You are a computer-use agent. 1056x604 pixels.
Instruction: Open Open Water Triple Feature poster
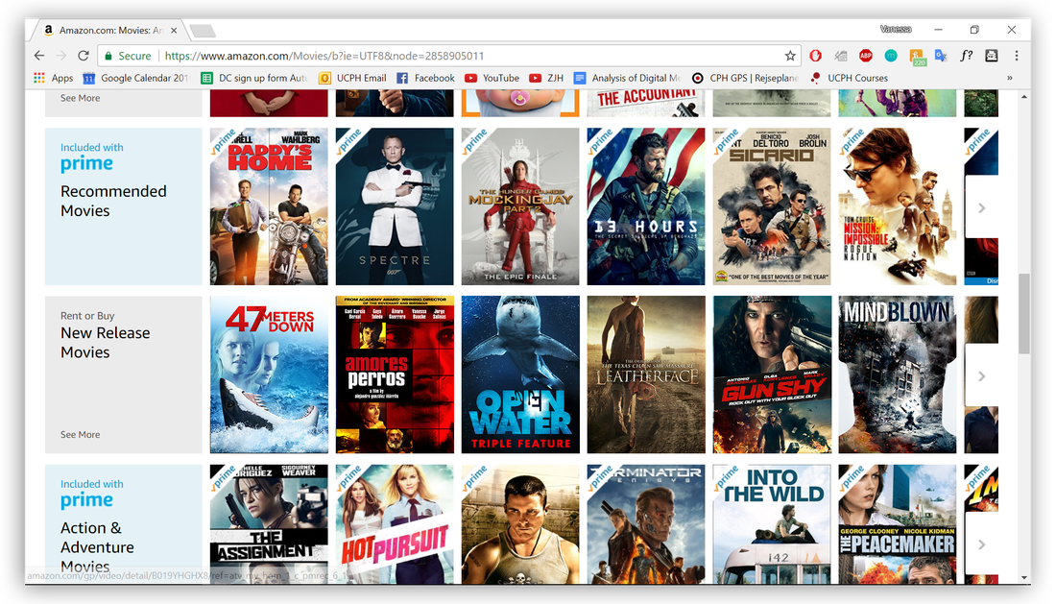pyautogui.click(x=520, y=374)
